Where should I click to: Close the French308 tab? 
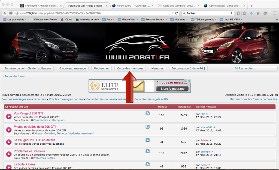click(x=61, y=6)
